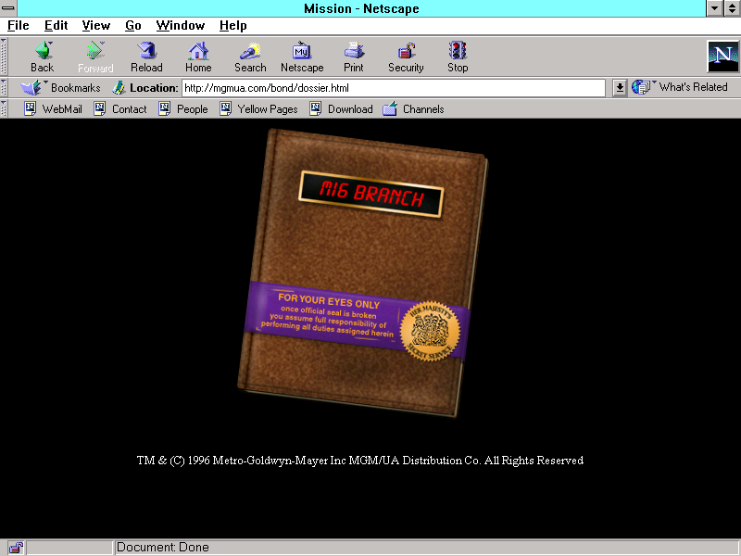Open the View menu
The width and height of the screenshot is (741, 556).
pos(95,25)
